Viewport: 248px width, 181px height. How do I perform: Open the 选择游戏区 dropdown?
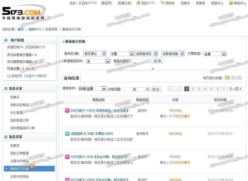pyautogui.click(x=146, y=54)
